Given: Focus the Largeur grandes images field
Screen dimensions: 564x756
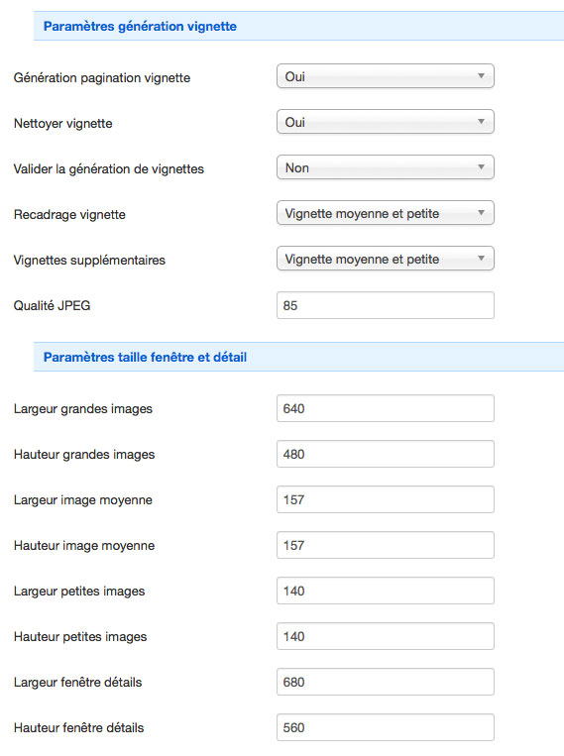Looking at the screenshot, I should [385, 408].
